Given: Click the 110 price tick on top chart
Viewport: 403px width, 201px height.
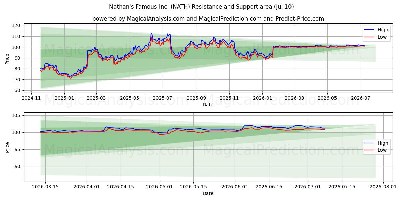Looking at the screenshot, I should click(x=17, y=36).
